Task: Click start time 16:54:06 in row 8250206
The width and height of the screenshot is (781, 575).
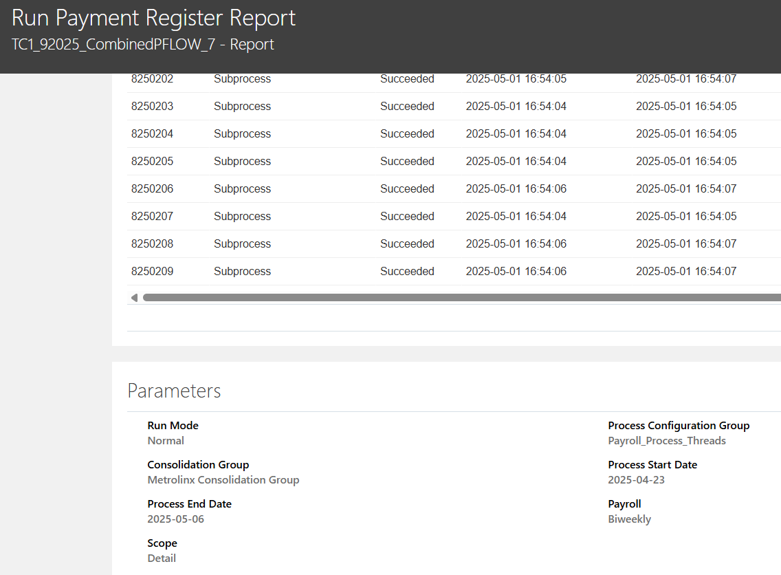Action: 516,188
